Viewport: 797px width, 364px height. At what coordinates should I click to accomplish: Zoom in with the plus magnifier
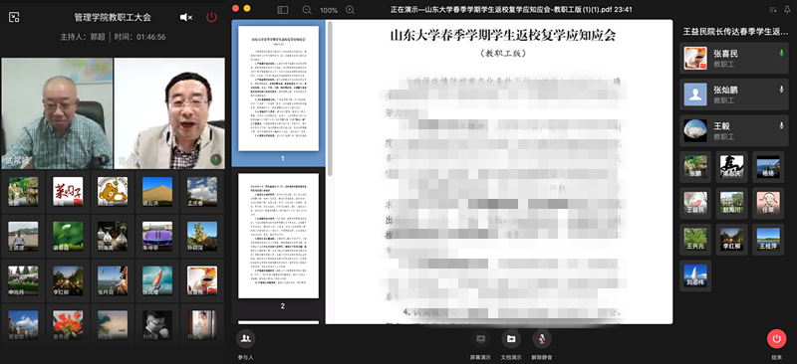click(x=351, y=10)
